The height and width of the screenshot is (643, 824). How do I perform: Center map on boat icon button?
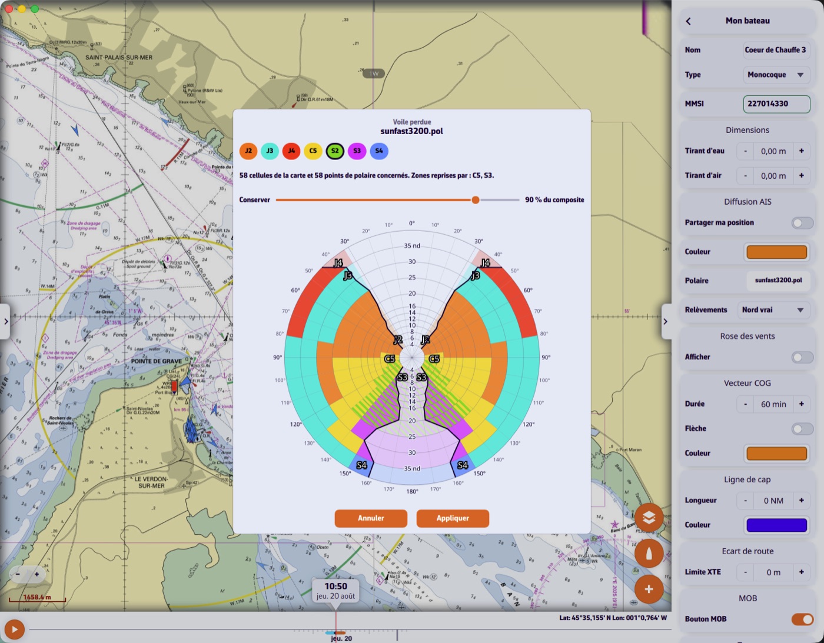tap(649, 554)
